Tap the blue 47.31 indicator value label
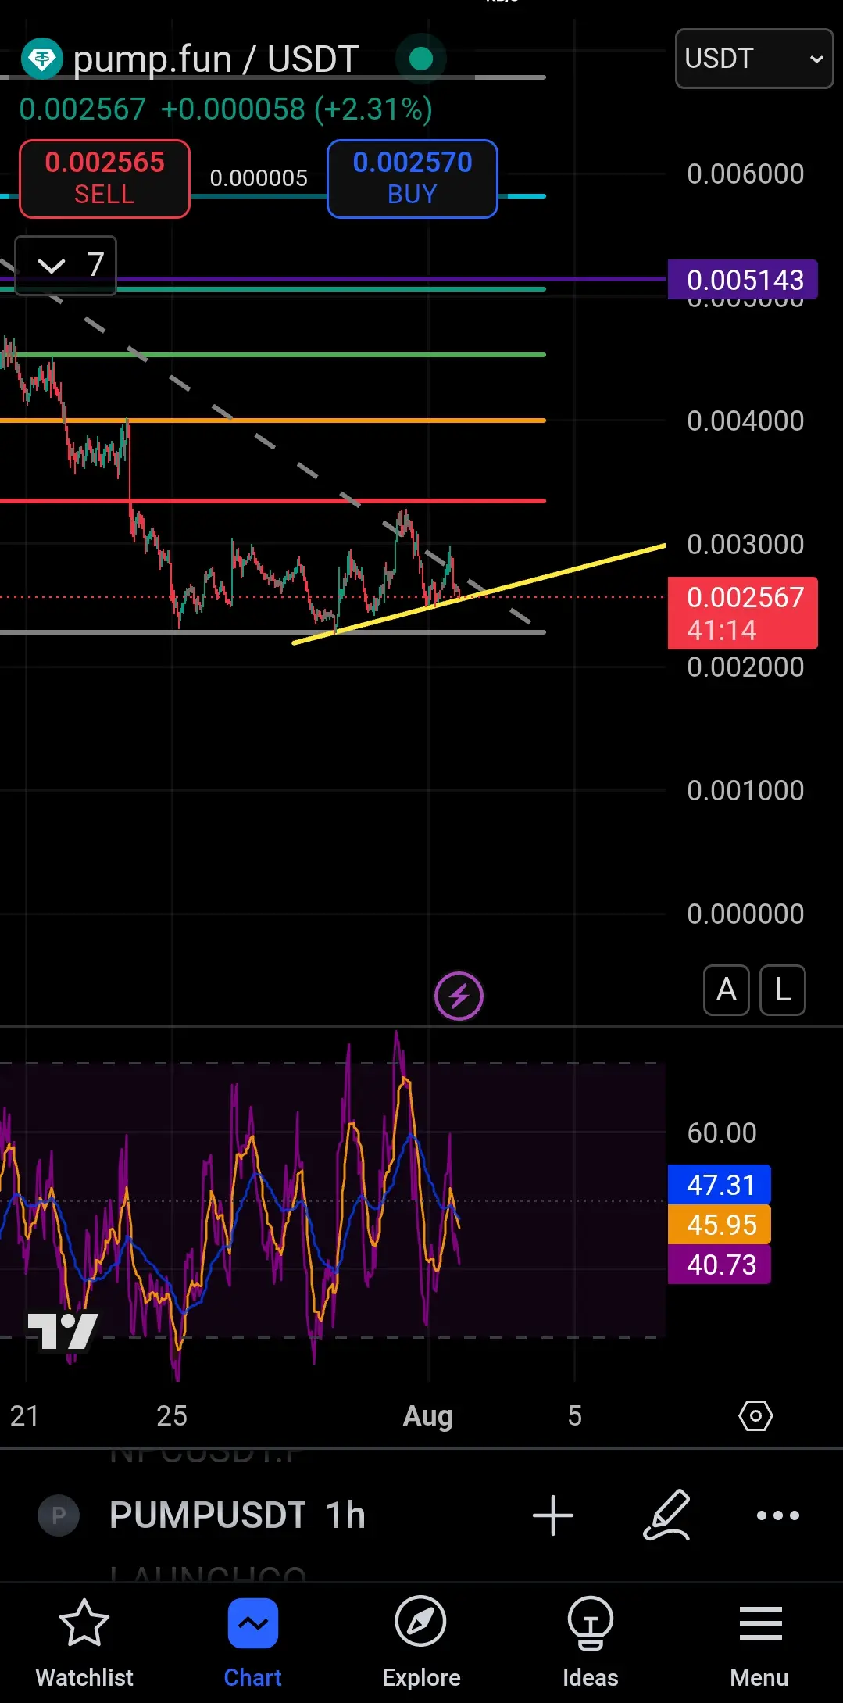The height and width of the screenshot is (1703, 843). pos(720,1185)
